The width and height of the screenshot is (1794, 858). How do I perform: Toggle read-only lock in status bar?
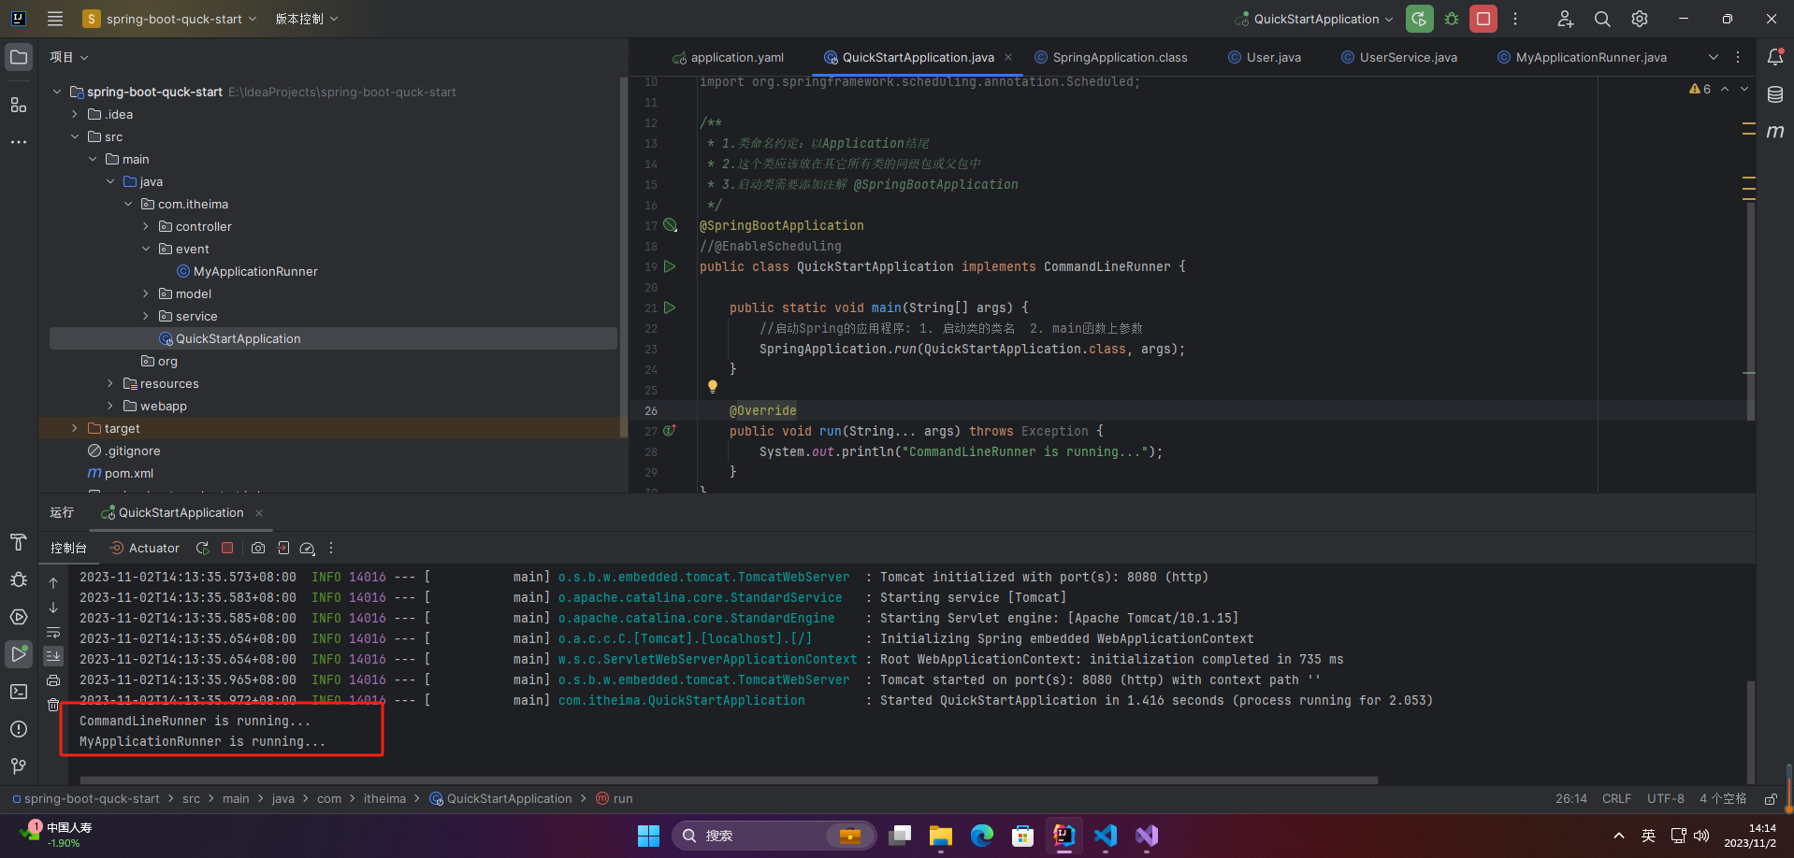tap(1771, 799)
